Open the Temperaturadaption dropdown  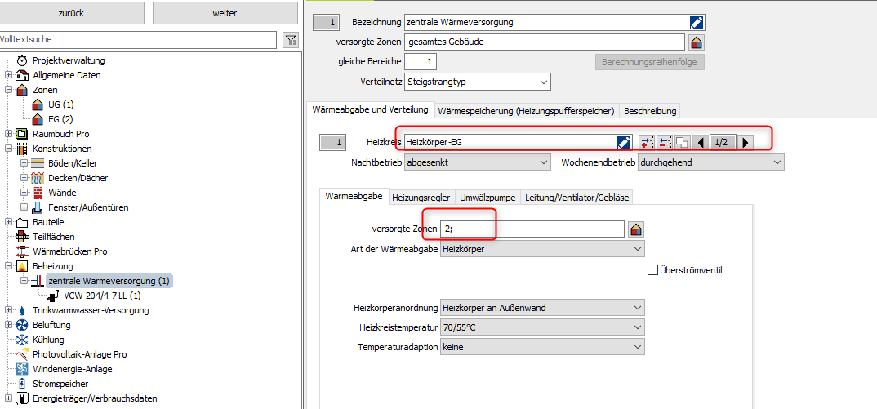[542, 347]
